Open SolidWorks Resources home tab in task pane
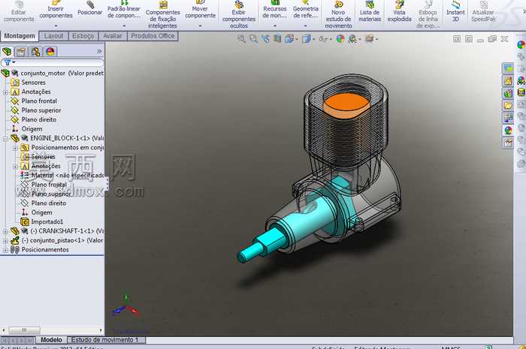 508,81
